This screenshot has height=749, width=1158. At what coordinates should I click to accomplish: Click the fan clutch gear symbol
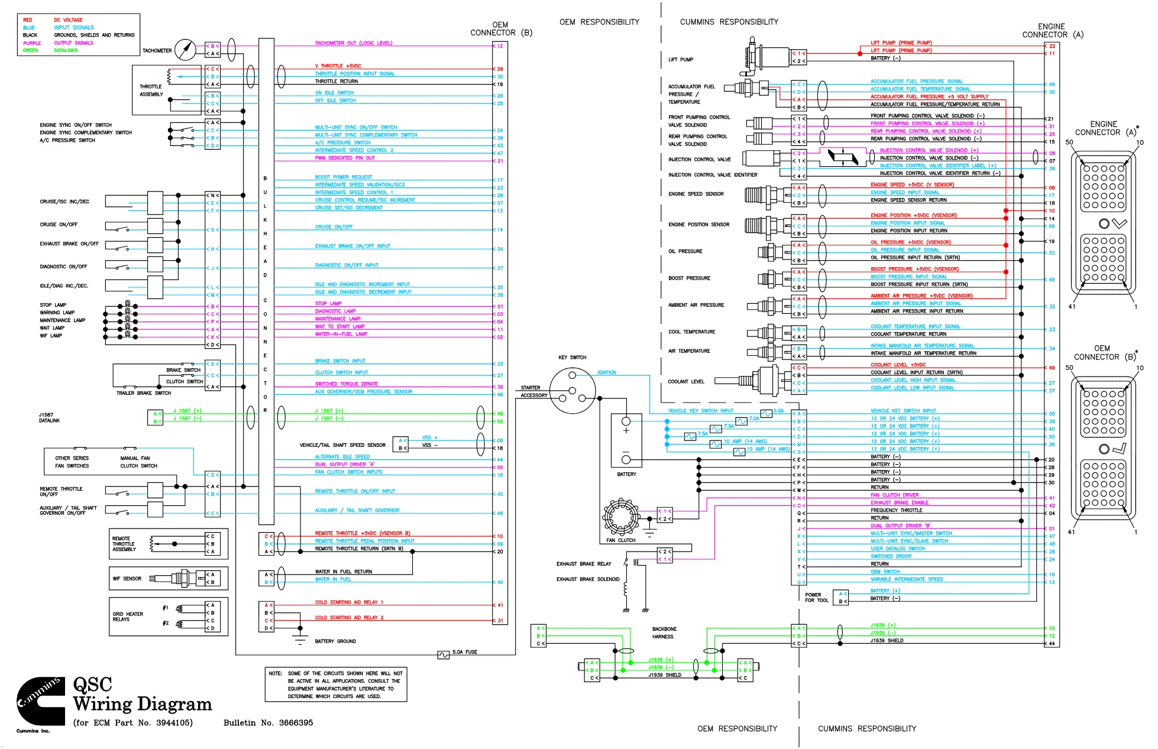pos(622,517)
